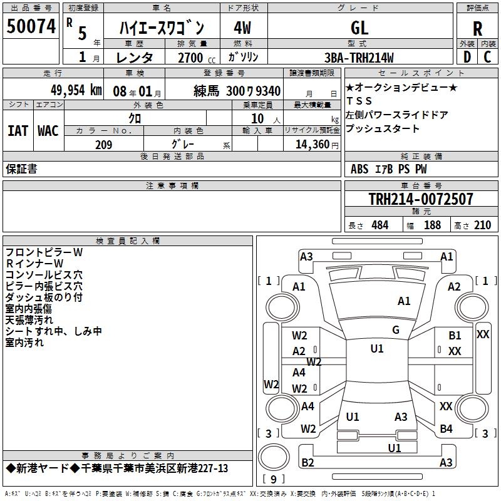This screenshot has width=501, height=501.
Task: Click the roof U1 dent mark
Action: click(x=377, y=349)
